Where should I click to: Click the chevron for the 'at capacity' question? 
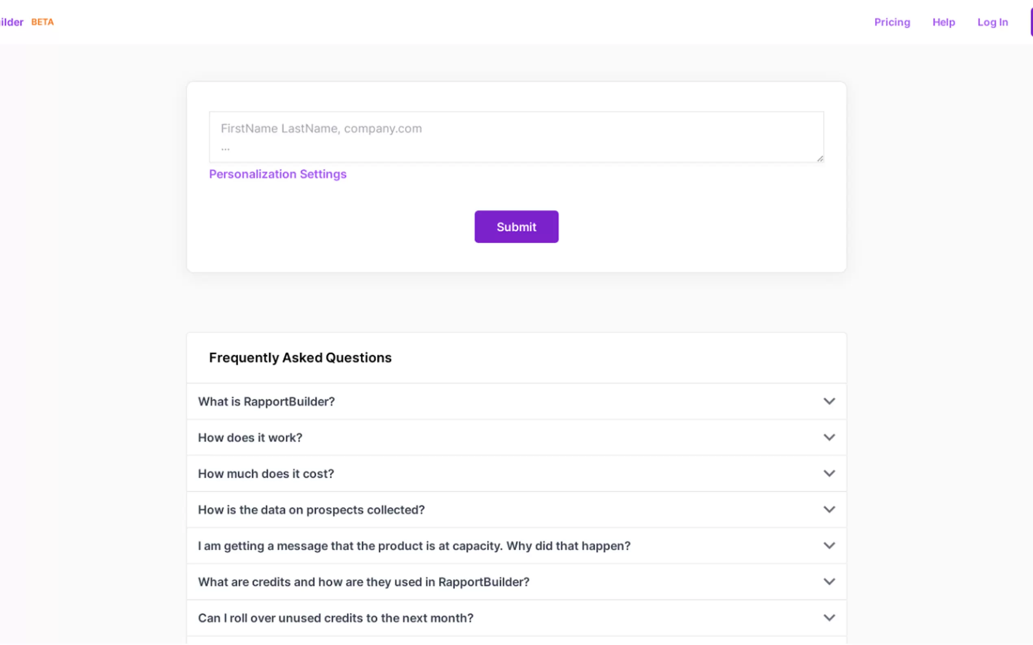pos(829,545)
